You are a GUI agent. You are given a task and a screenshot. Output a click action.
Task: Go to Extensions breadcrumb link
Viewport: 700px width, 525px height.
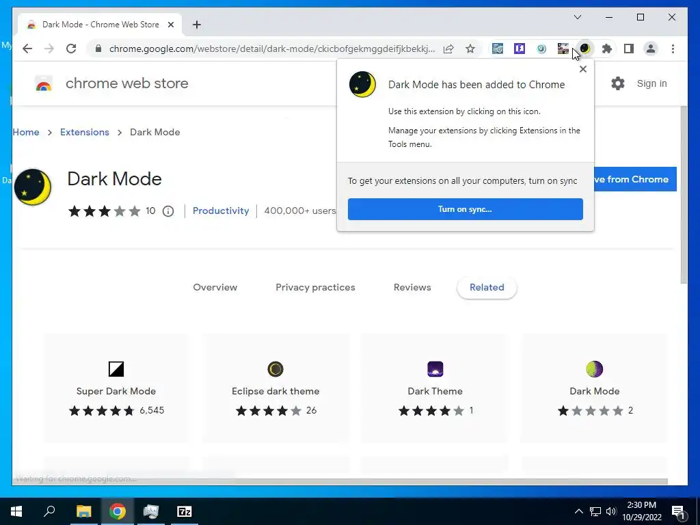84,132
